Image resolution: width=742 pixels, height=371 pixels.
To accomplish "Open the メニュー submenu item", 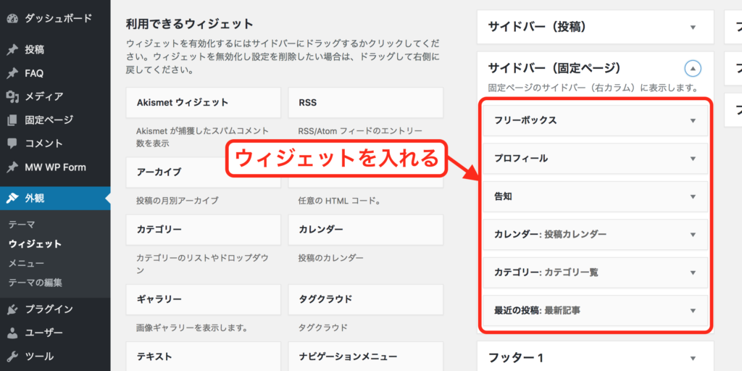I will 26,263.
